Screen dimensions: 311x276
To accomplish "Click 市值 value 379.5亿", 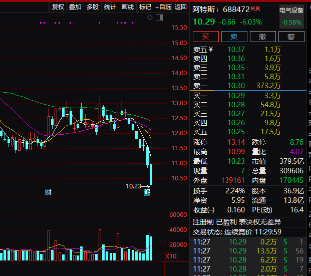I will [291, 161].
